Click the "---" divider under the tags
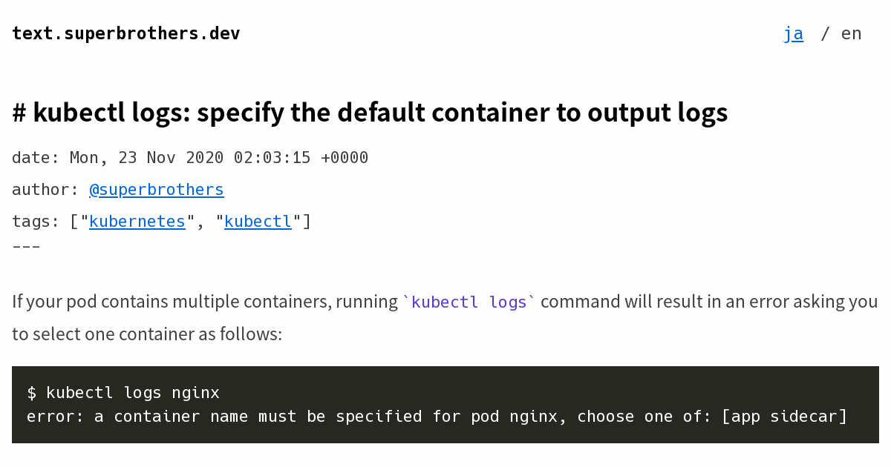The height and width of the screenshot is (467, 891). pos(25,245)
